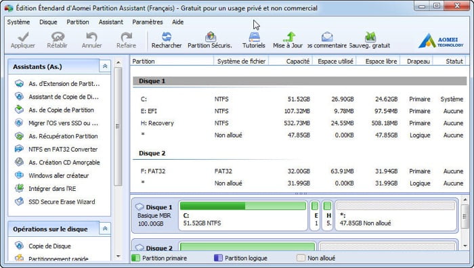Click the SSD Secure Erase Wizard icon
The height and width of the screenshot is (268, 474).
tap(20, 202)
